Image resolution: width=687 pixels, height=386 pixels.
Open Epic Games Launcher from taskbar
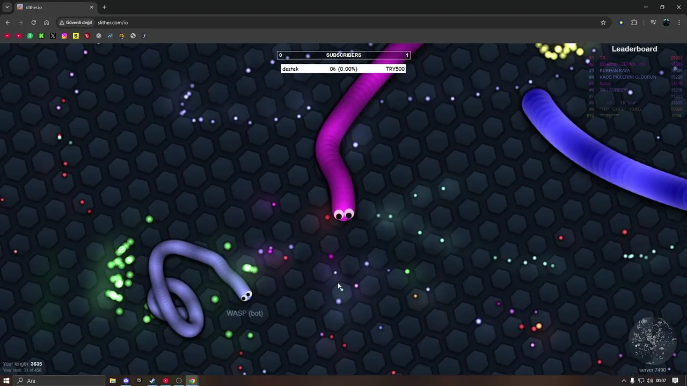(x=139, y=381)
